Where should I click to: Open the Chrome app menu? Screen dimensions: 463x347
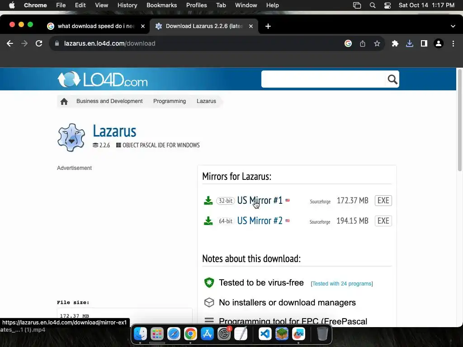point(35,5)
